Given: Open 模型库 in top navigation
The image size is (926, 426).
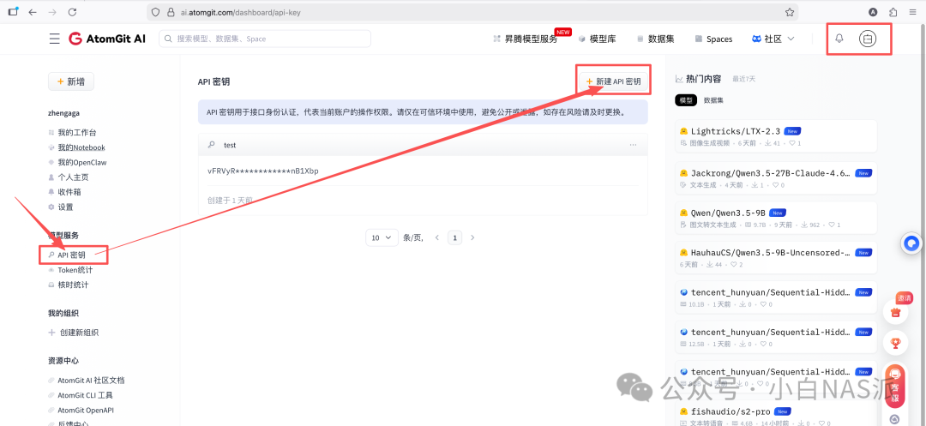Looking at the screenshot, I should pyautogui.click(x=597, y=39).
